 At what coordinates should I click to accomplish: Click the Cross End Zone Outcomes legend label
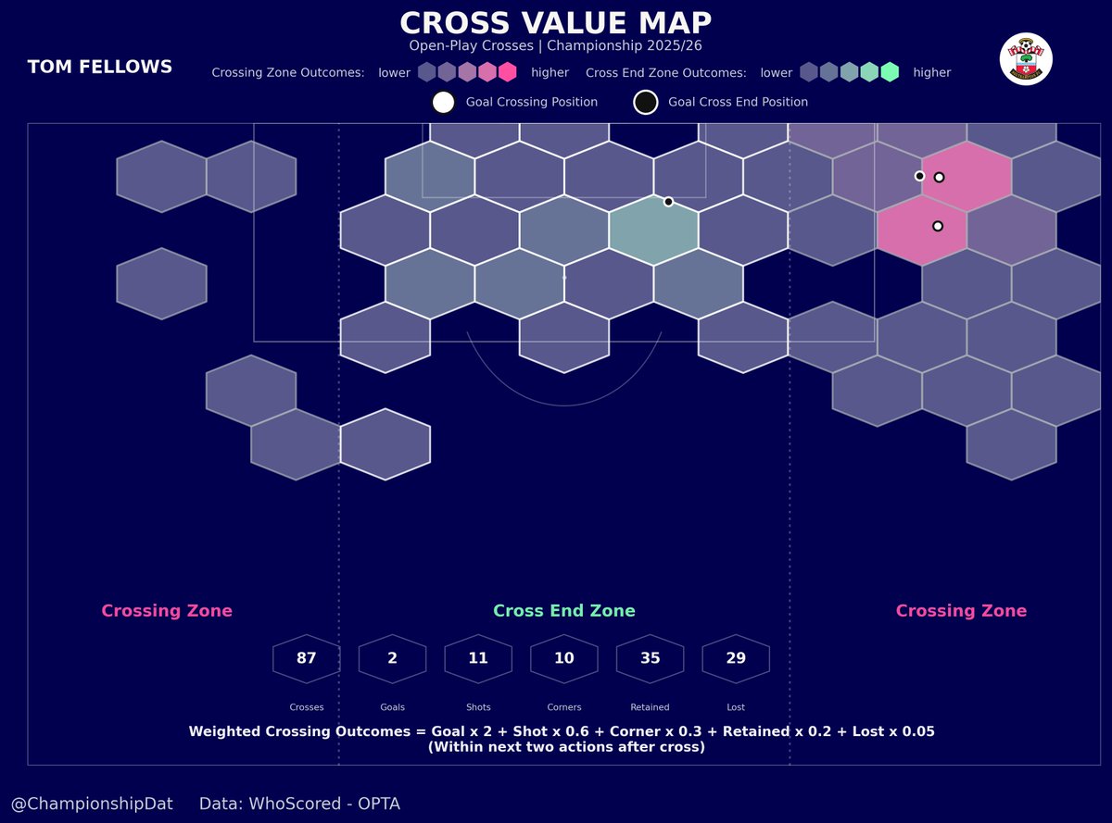pos(666,72)
